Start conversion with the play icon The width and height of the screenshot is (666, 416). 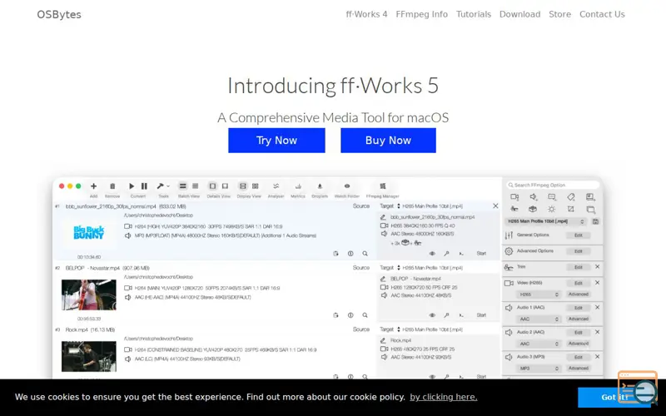(x=132, y=186)
